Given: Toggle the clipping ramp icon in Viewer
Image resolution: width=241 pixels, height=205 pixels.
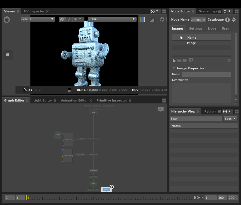Looking at the screenshot, I should tap(152, 19).
